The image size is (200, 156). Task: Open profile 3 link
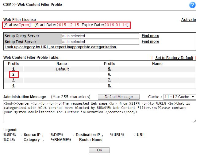(13, 80)
